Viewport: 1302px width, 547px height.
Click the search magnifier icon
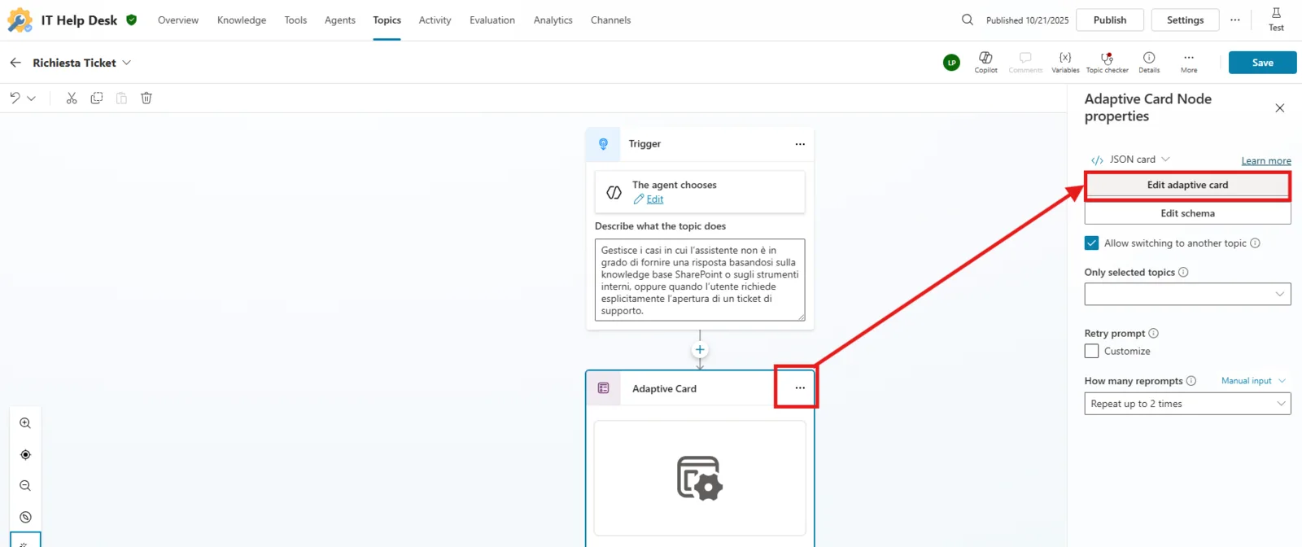[x=967, y=20]
